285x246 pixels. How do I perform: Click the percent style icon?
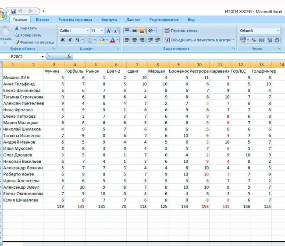(254, 40)
